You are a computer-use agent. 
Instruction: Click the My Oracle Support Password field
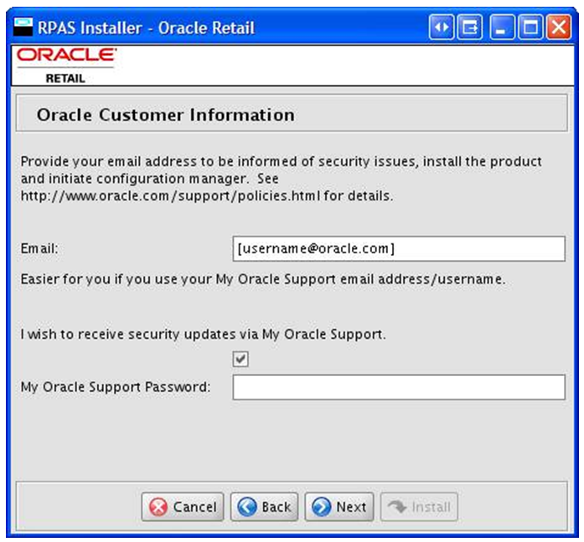click(x=399, y=387)
